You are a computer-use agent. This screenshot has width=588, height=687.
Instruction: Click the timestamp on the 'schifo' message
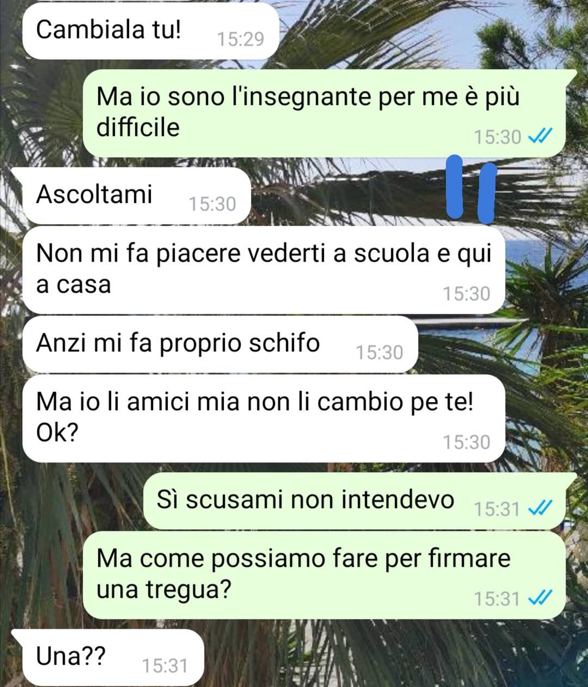(x=379, y=353)
